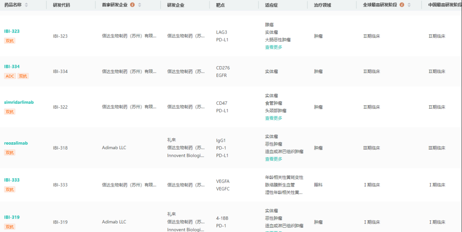462x232 pixels.
Task: Open drug IBI-333 detail link
Action: coord(12,180)
